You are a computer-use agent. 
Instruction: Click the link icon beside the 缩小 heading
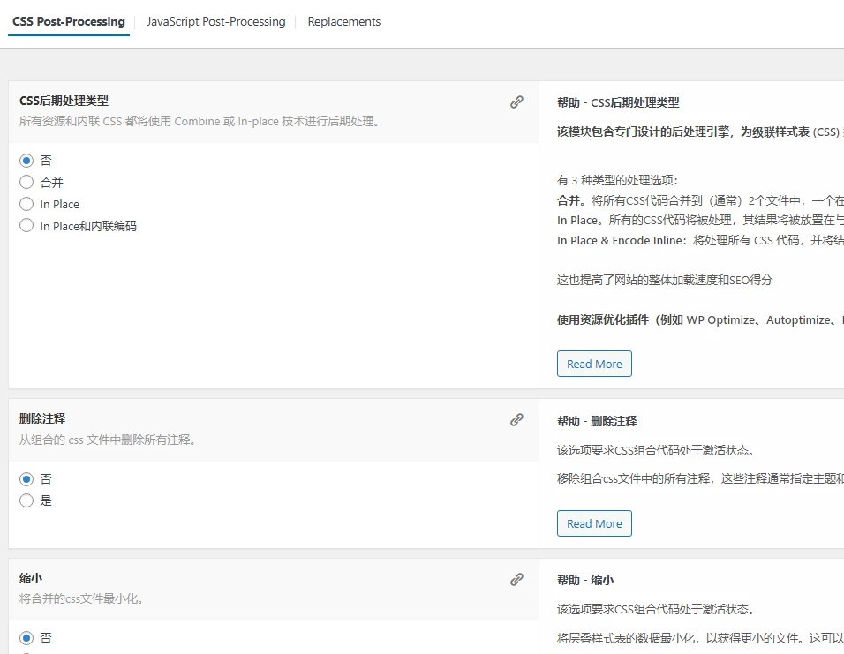point(516,578)
